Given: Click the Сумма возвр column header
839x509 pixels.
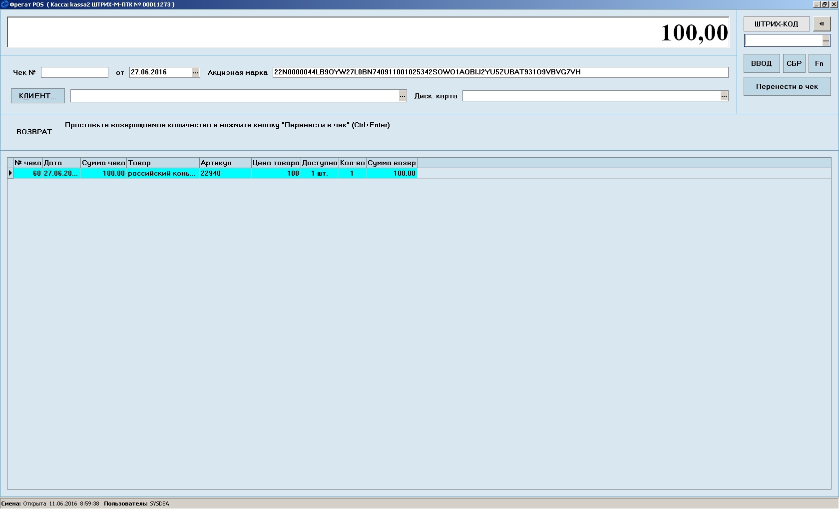Looking at the screenshot, I should coord(392,163).
